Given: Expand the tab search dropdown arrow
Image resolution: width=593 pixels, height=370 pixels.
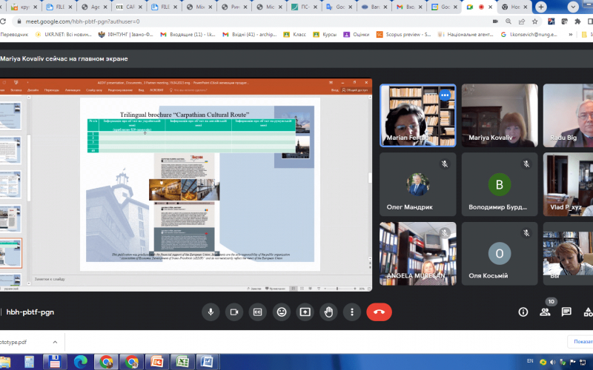Looking at the screenshot, I should (573, 7).
